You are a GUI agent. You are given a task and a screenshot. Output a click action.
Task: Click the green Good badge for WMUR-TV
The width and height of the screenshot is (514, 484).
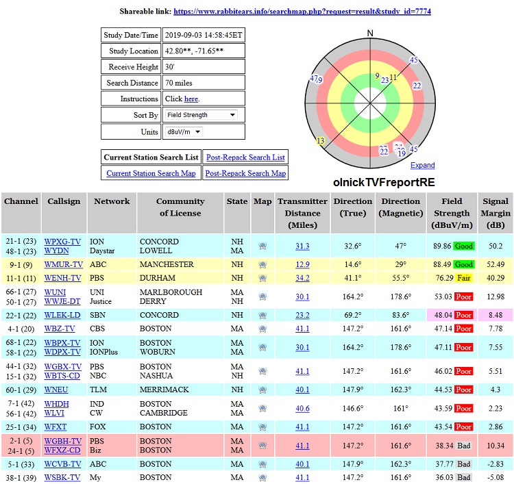pos(463,265)
